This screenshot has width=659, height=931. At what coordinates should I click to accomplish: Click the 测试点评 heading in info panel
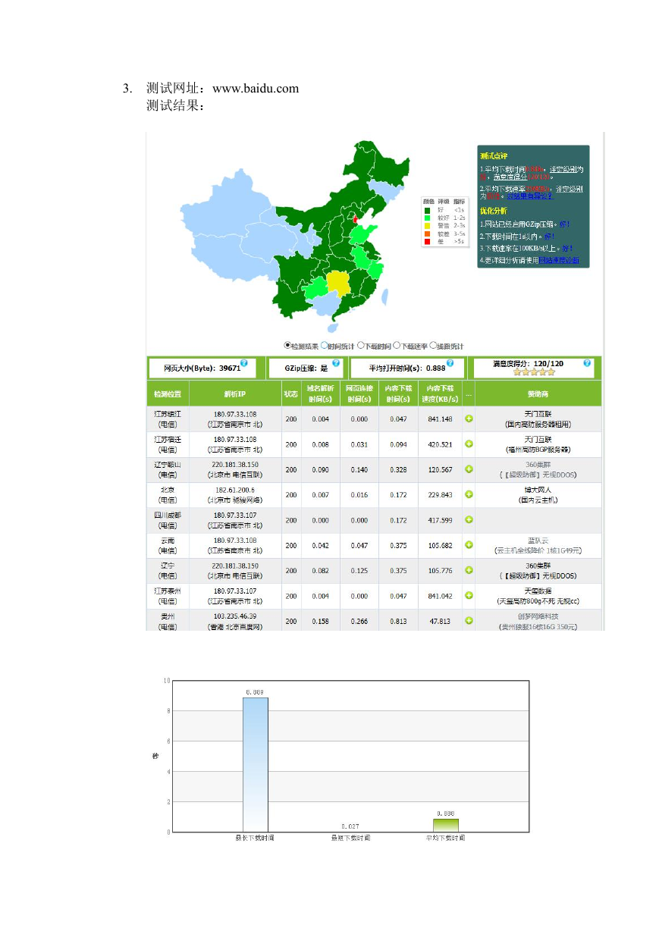(494, 156)
